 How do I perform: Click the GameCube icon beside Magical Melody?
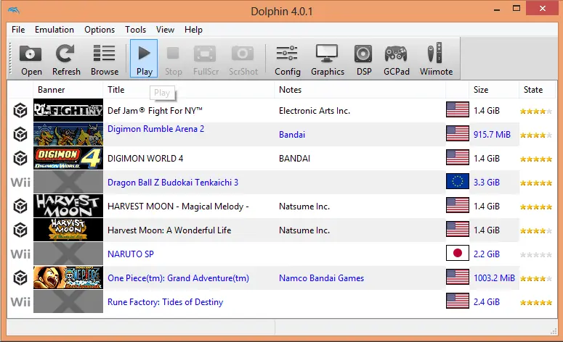tap(20, 206)
